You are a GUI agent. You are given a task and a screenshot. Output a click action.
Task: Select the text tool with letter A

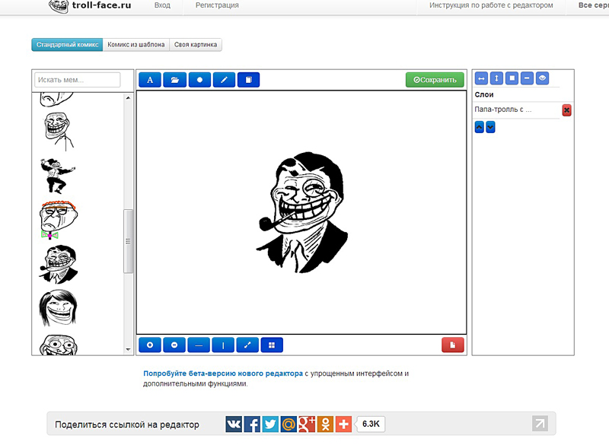[150, 80]
